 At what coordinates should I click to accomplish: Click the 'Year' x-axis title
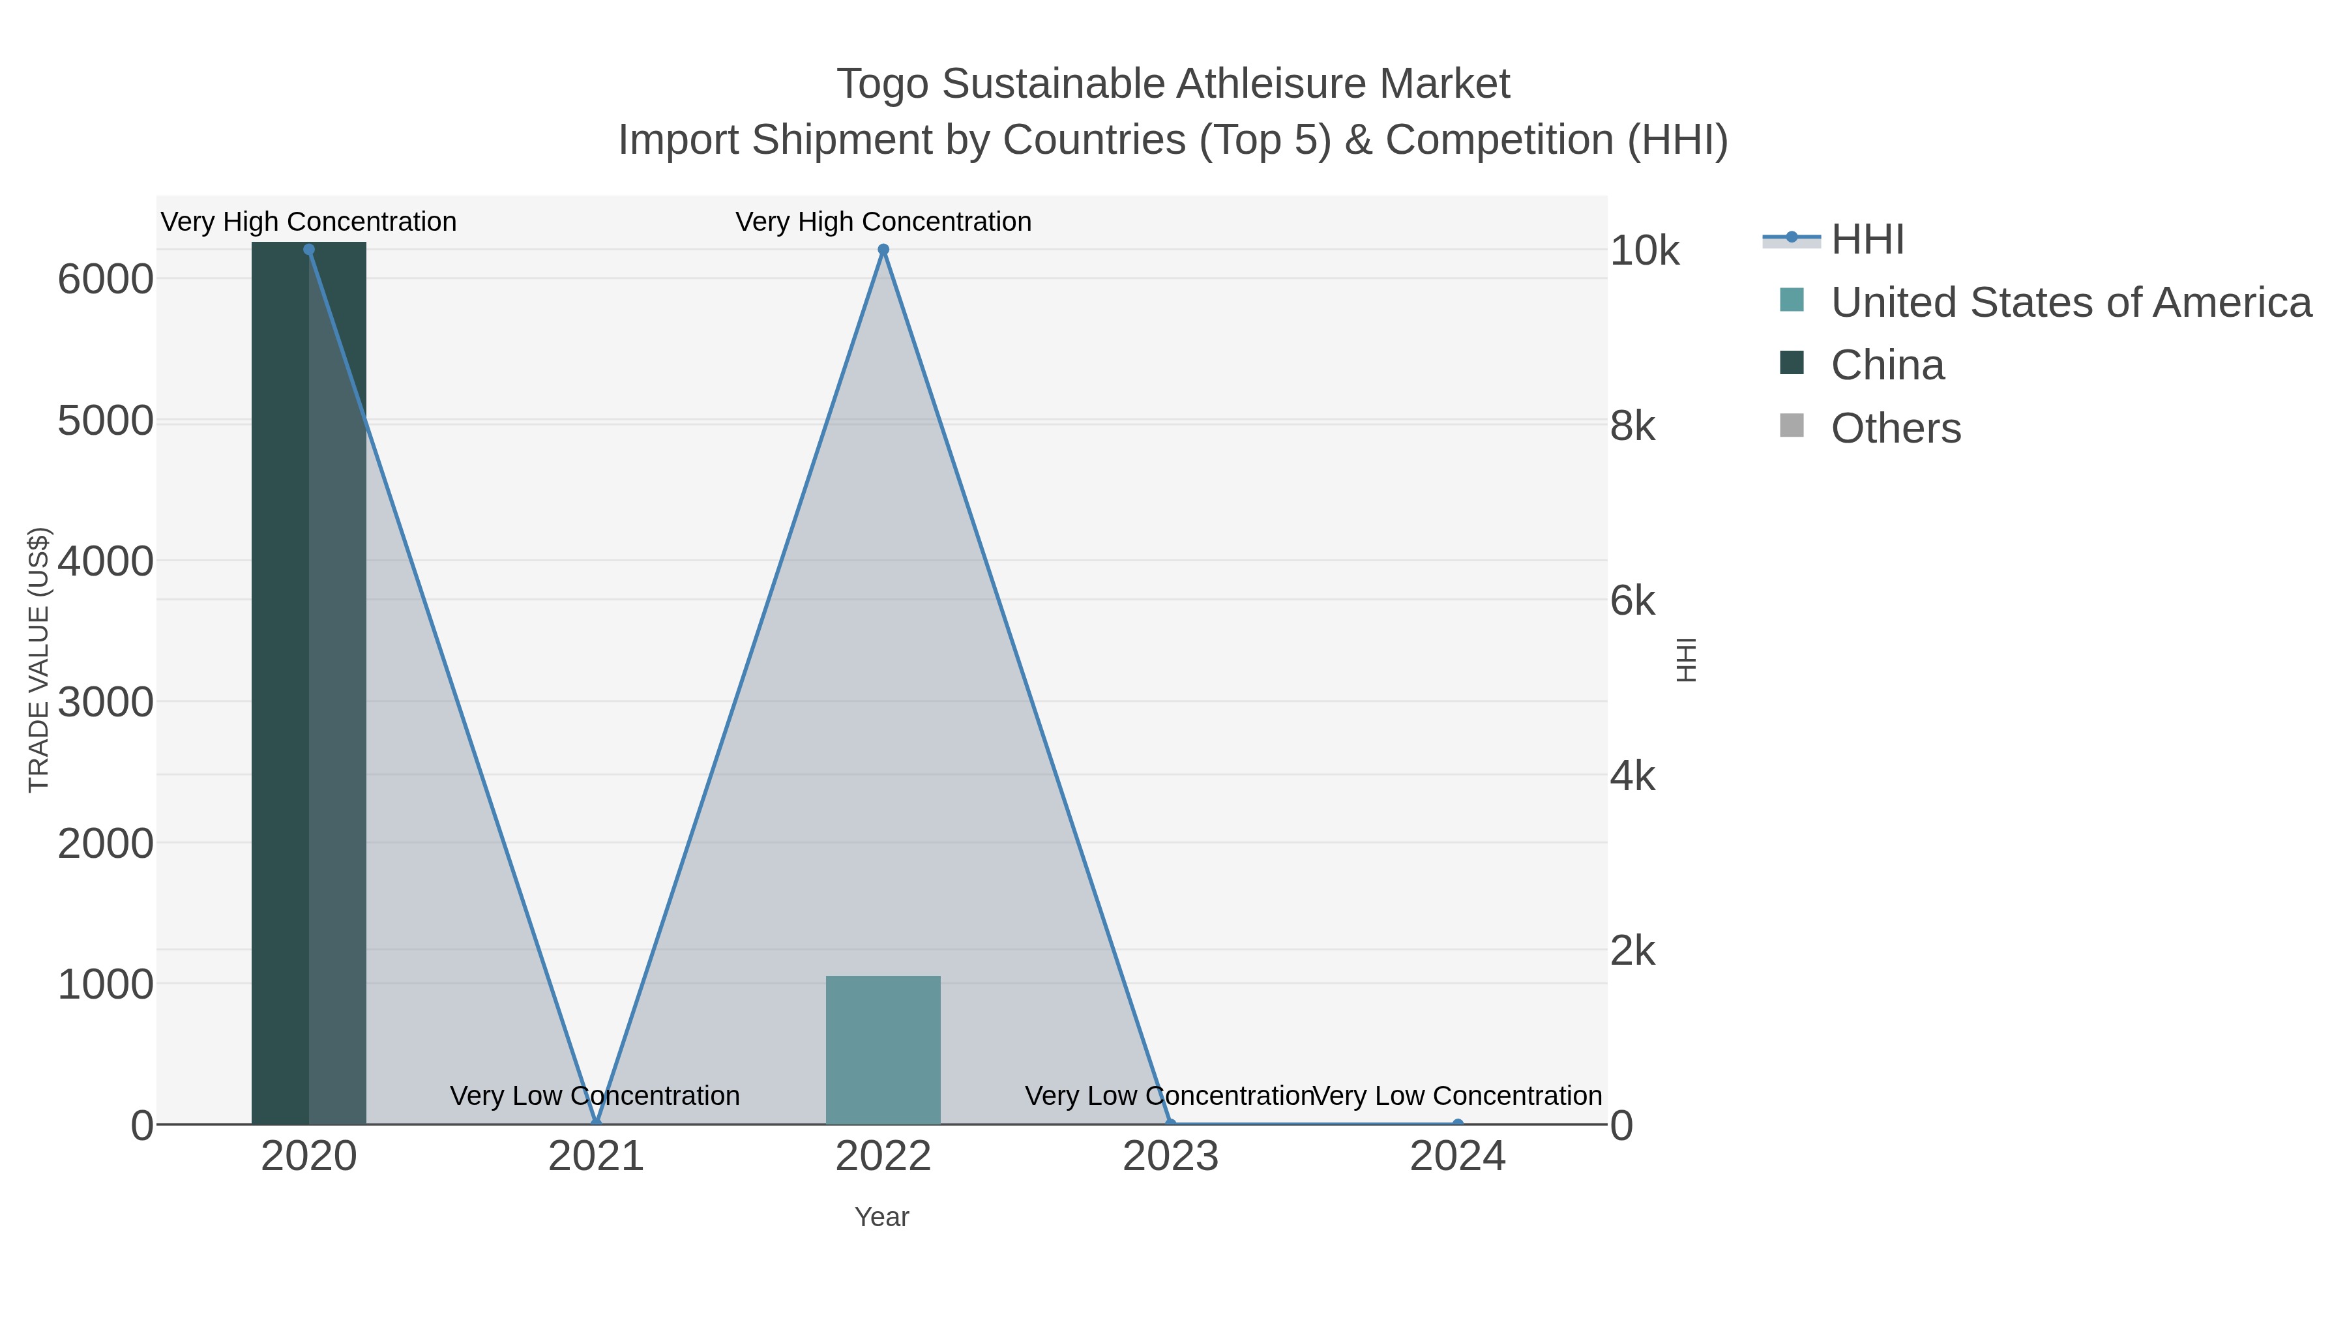(x=882, y=1217)
